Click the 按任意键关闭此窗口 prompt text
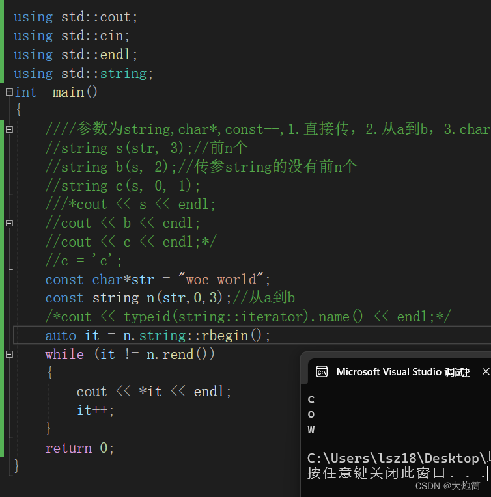The width and height of the screenshot is (491, 497). [x=376, y=473]
